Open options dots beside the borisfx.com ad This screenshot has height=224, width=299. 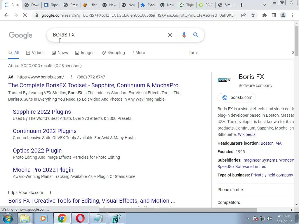point(71,77)
